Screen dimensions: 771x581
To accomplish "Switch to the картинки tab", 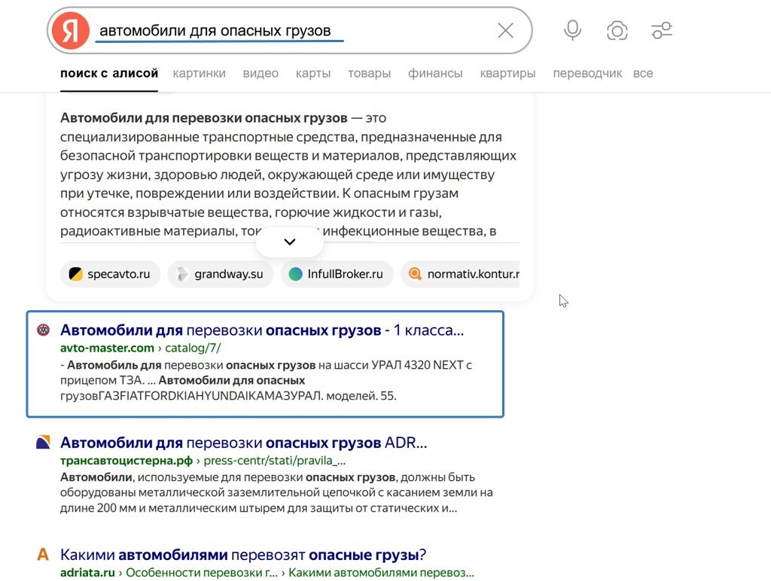I will [x=199, y=73].
